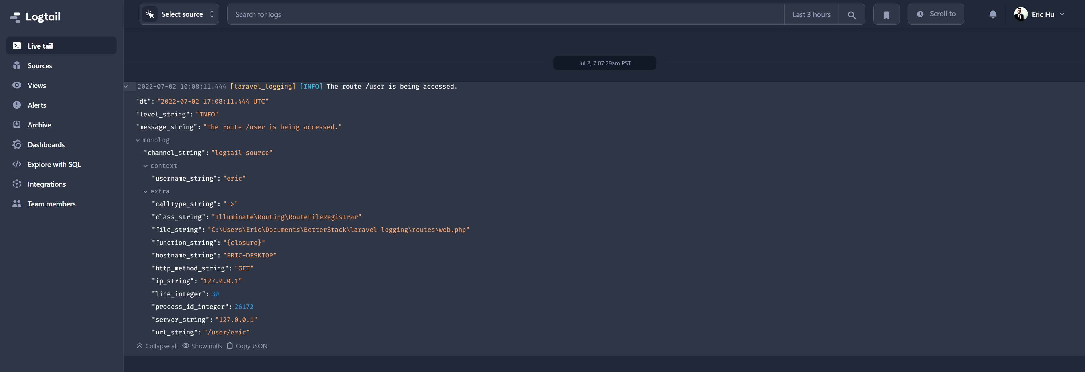
Task: Click the Dashboards icon in sidebar
Action: click(17, 145)
